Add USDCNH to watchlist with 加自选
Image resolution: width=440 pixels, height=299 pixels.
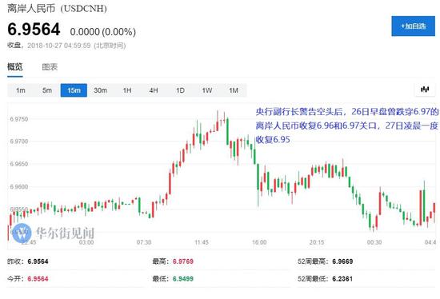413,26
